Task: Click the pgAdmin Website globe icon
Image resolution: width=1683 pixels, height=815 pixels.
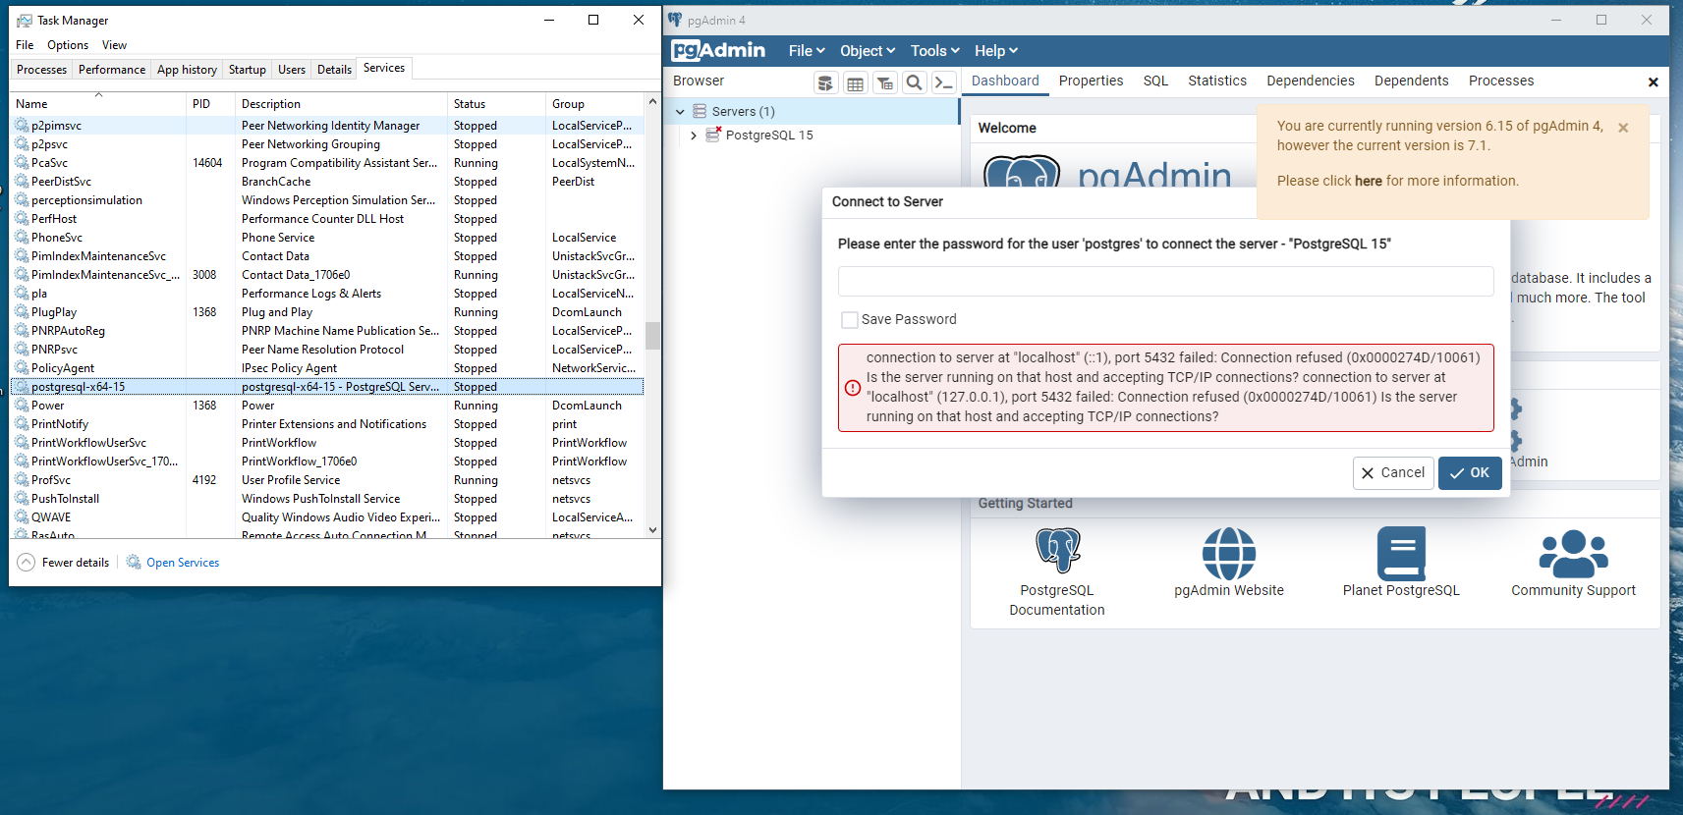Action: pyautogui.click(x=1228, y=554)
